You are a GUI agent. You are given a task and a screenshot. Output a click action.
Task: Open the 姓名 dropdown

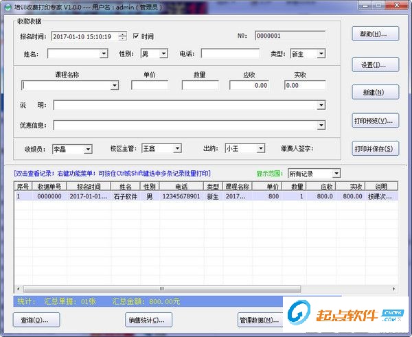(x=104, y=54)
